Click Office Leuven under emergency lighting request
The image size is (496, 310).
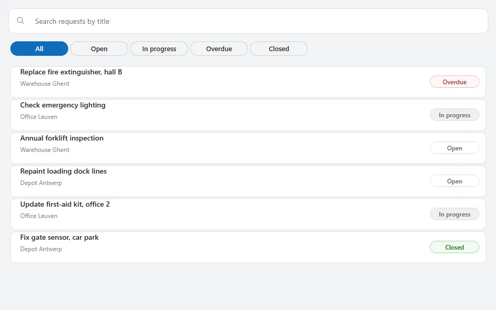(39, 117)
